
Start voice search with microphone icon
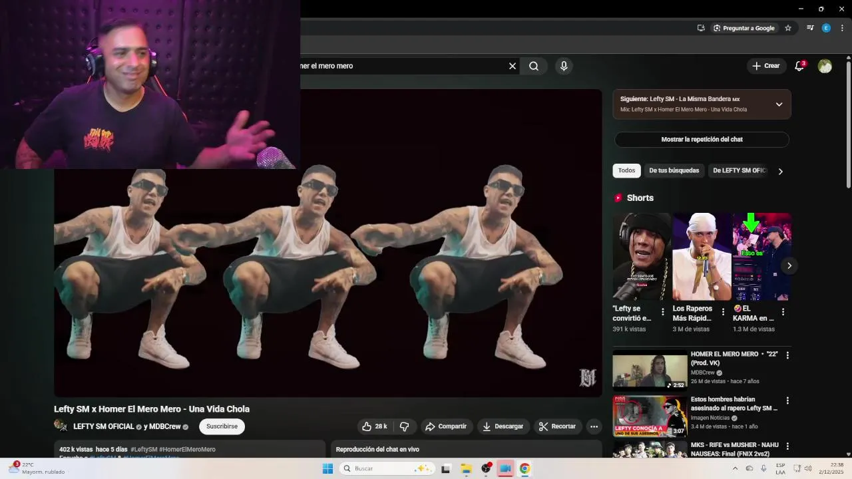564,66
